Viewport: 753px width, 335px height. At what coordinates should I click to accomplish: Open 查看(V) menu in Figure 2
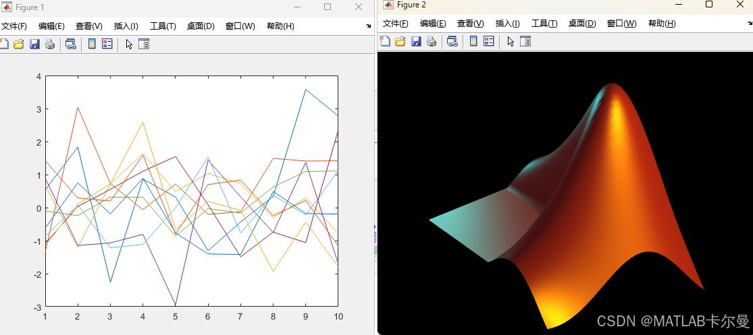[470, 24]
